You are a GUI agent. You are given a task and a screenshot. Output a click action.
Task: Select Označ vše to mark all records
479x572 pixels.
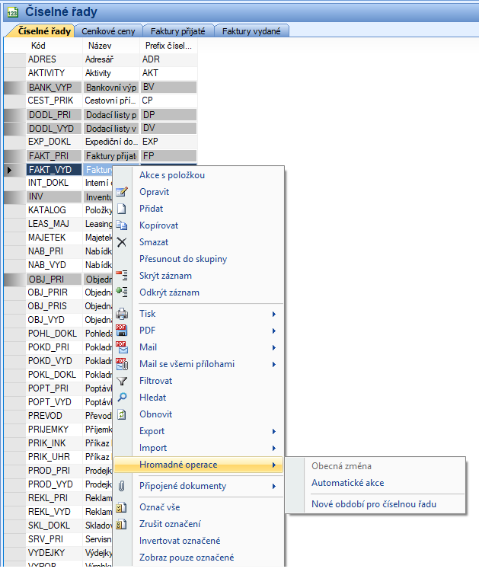[159, 507]
